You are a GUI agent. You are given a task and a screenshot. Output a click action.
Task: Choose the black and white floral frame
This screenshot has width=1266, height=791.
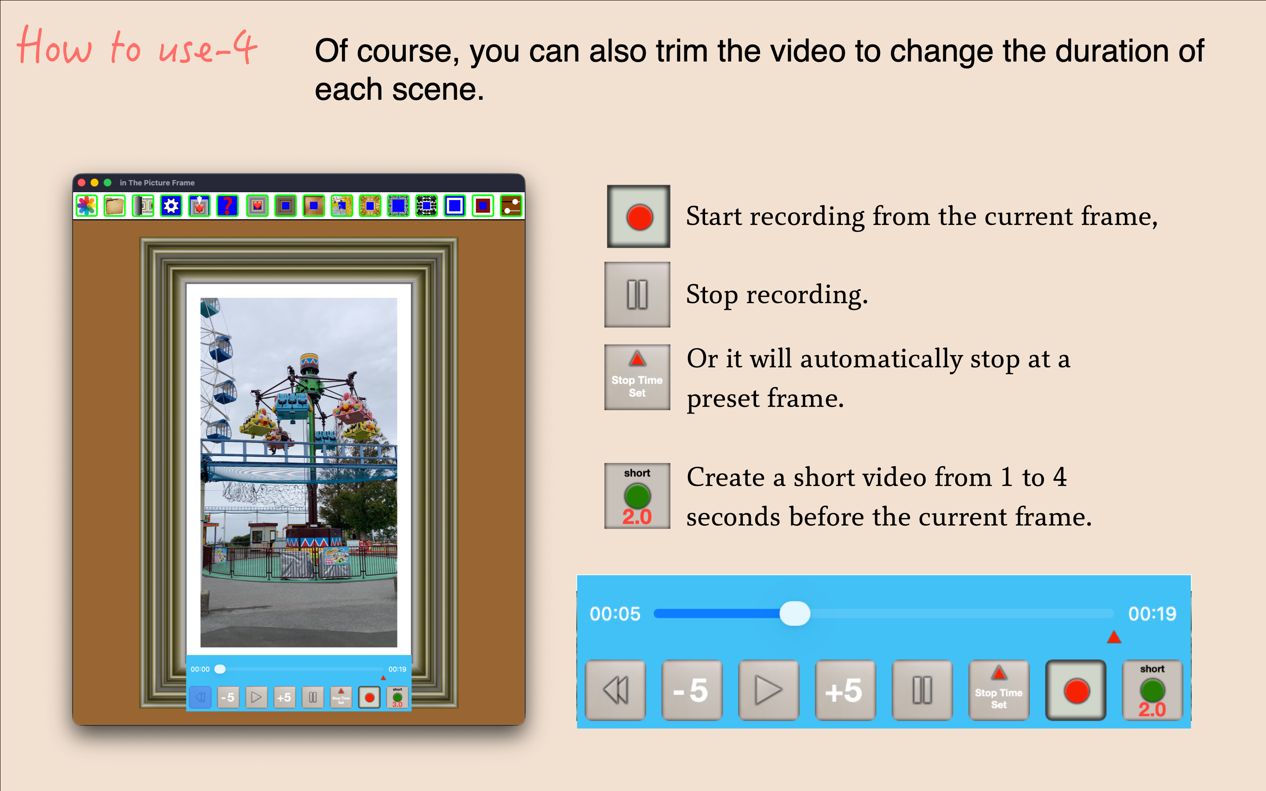[426, 206]
